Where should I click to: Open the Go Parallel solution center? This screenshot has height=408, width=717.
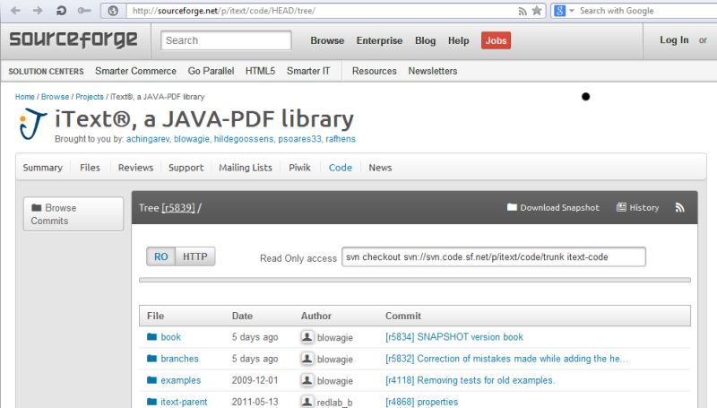click(211, 71)
